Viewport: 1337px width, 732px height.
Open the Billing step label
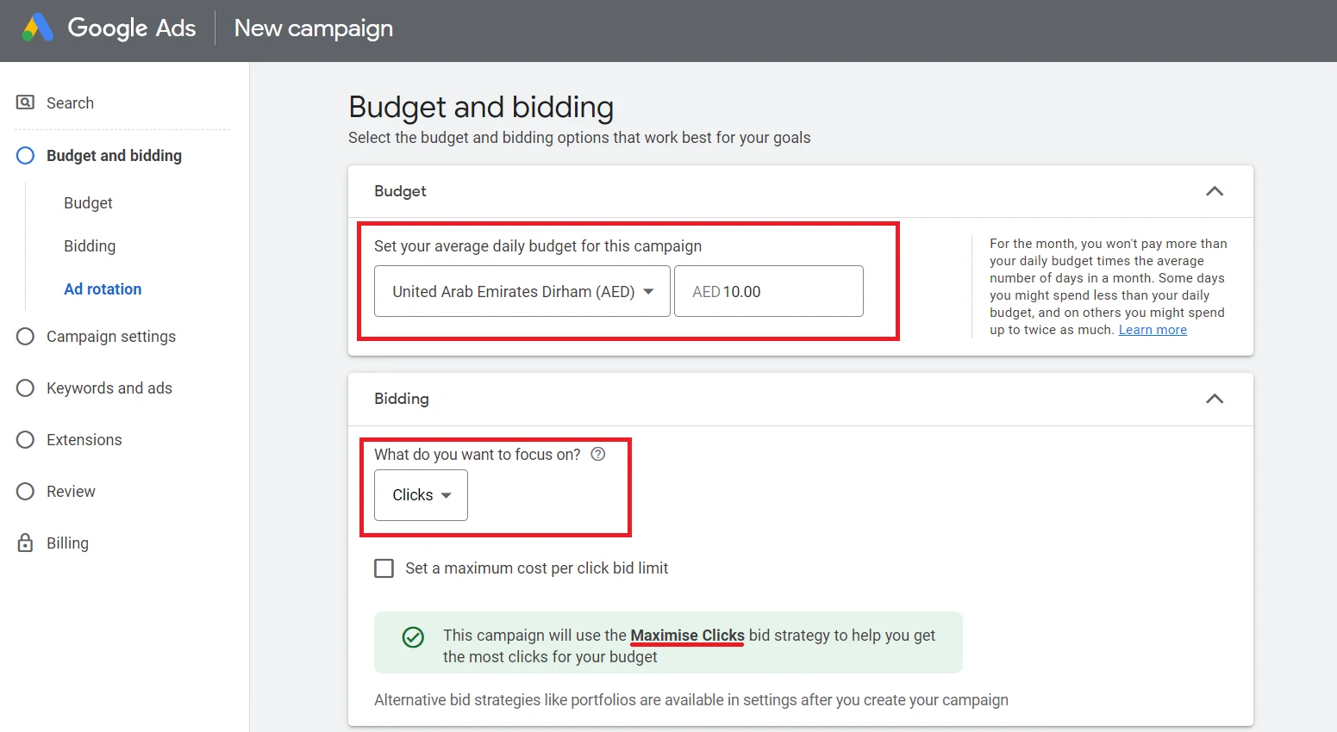pyautogui.click(x=67, y=543)
